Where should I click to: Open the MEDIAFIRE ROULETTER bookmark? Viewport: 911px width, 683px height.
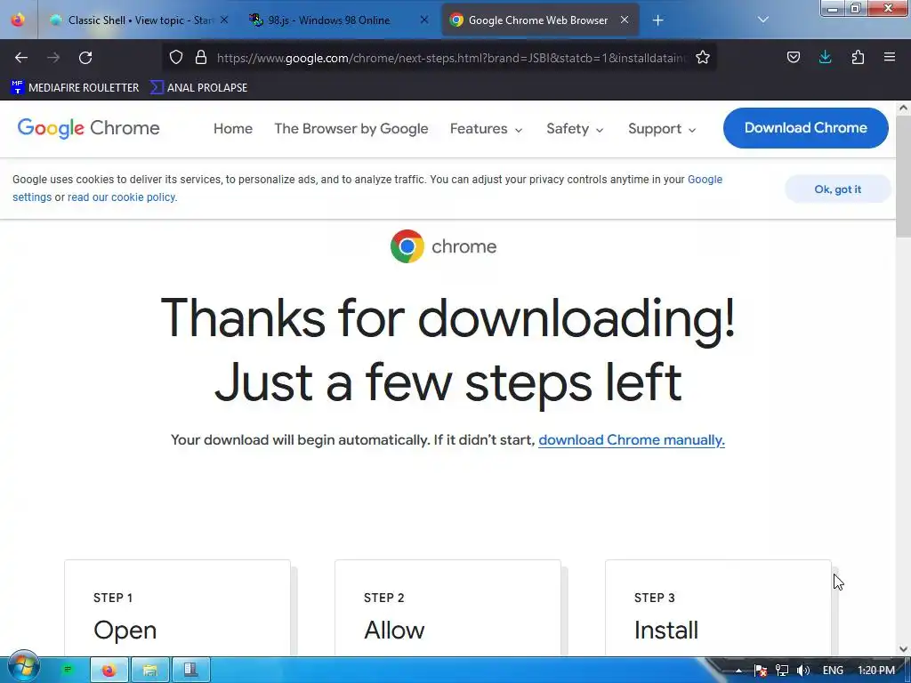point(75,88)
